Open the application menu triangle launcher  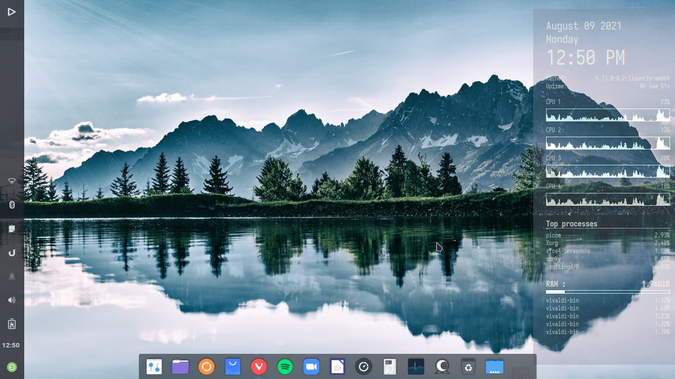tap(12, 12)
